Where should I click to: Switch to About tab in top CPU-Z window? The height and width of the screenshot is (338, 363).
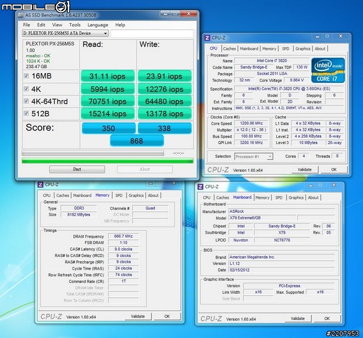point(320,49)
